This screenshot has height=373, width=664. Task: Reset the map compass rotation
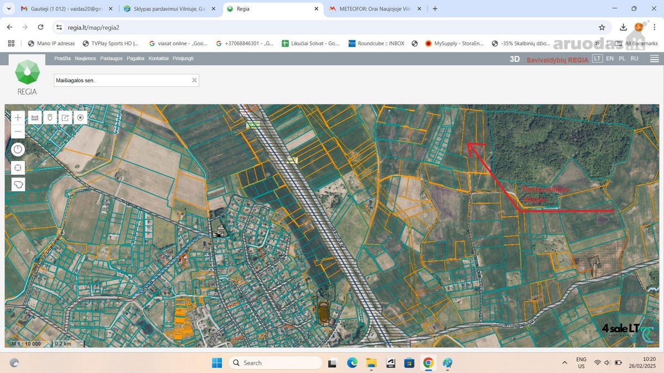coord(18,149)
